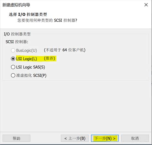152x145 pixels.
Task: Click the highlighted (推荐) label
Action: pyautogui.click(x=49, y=58)
